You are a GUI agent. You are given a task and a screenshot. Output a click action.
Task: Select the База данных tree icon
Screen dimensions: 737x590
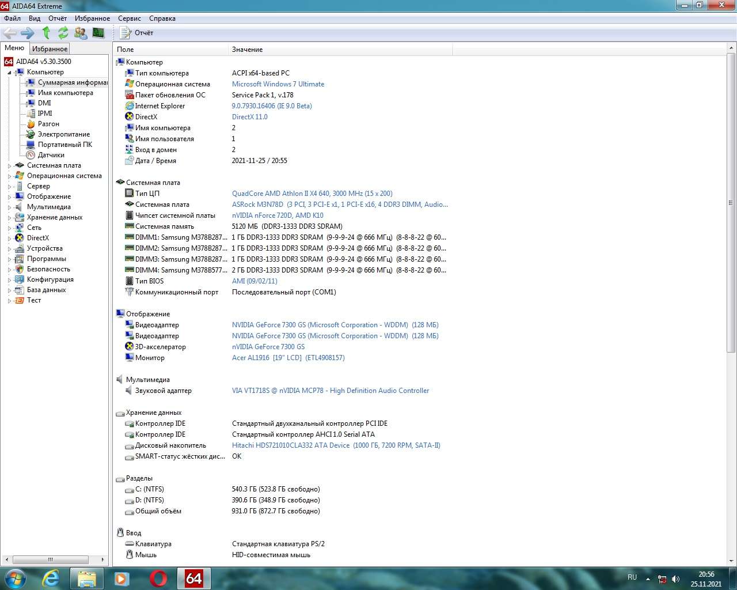(20, 290)
